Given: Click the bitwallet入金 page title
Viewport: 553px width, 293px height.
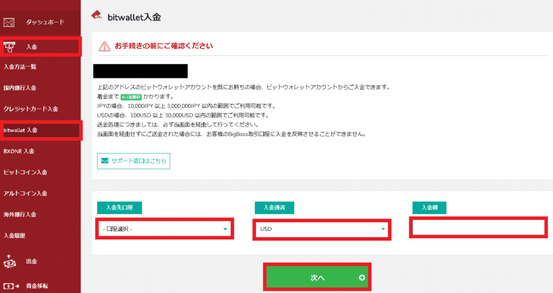Looking at the screenshot, I should [134, 17].
